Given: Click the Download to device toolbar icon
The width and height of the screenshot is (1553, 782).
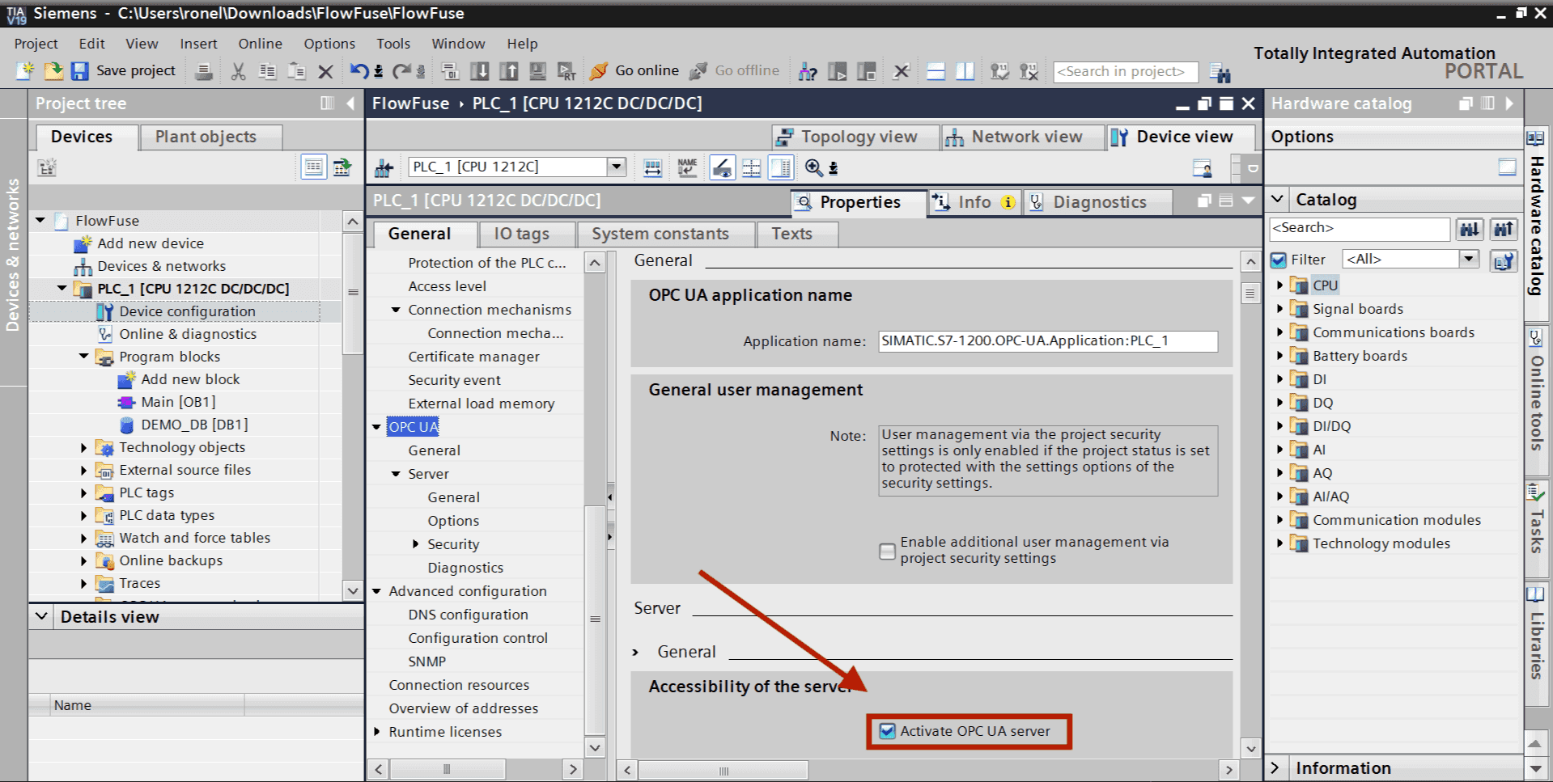Looking at the screenshot, I should [481, 71].
